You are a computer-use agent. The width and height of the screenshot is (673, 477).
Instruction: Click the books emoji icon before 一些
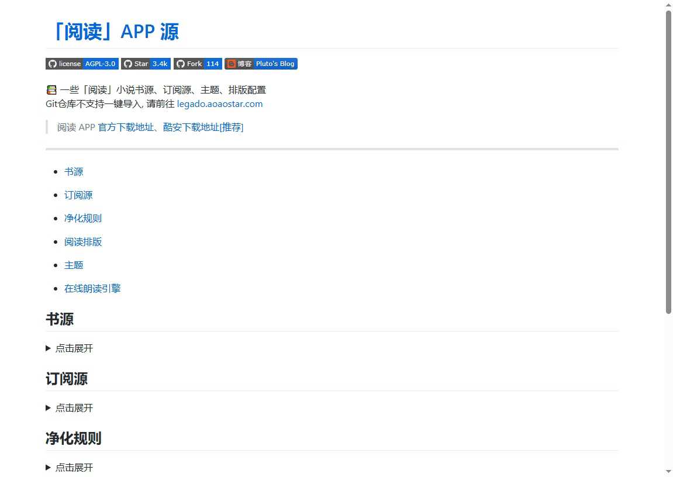[x=51, y=90]
